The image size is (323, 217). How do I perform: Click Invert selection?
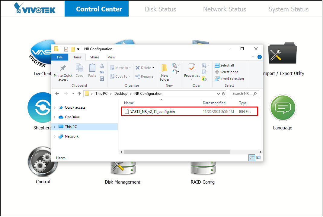229,79
